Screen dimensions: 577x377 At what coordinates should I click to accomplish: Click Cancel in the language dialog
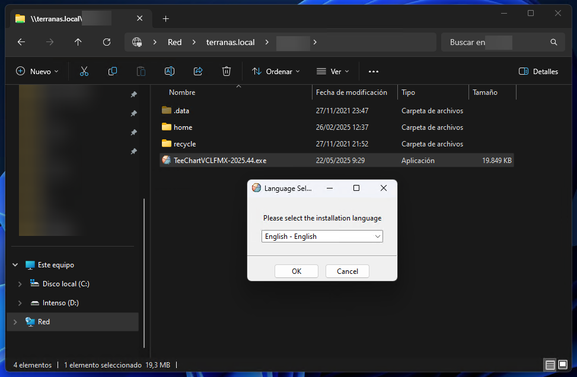(x=347, y=271)
